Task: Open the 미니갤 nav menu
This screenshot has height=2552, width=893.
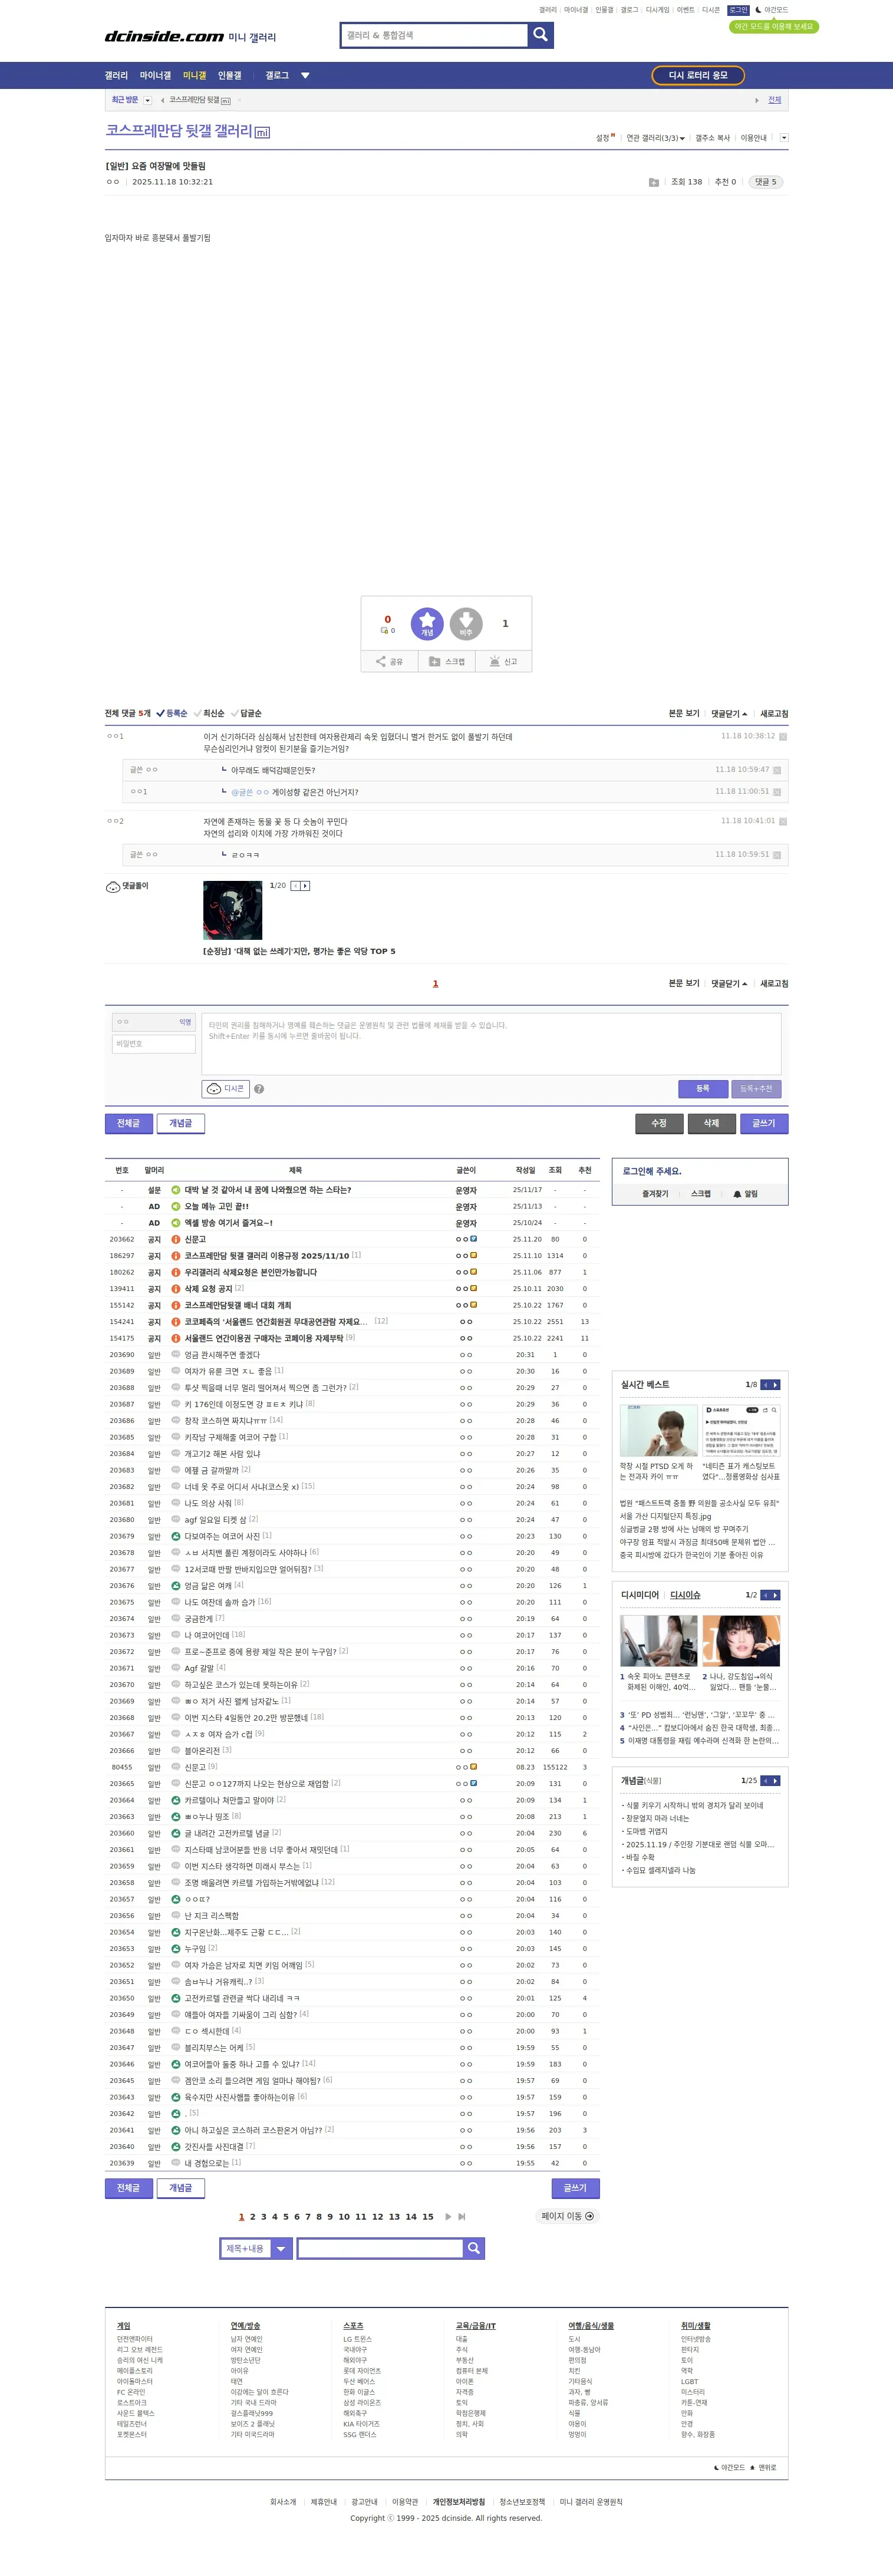Action: click(195, 75)
